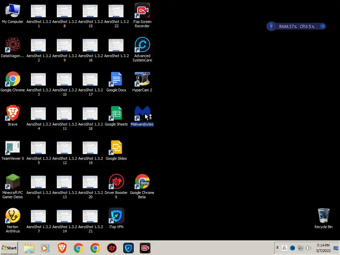Select the AeroShot 1.3.2 2 file thumbnail
The width and height of the screenshot is (340, 255).
coord(39,45)
